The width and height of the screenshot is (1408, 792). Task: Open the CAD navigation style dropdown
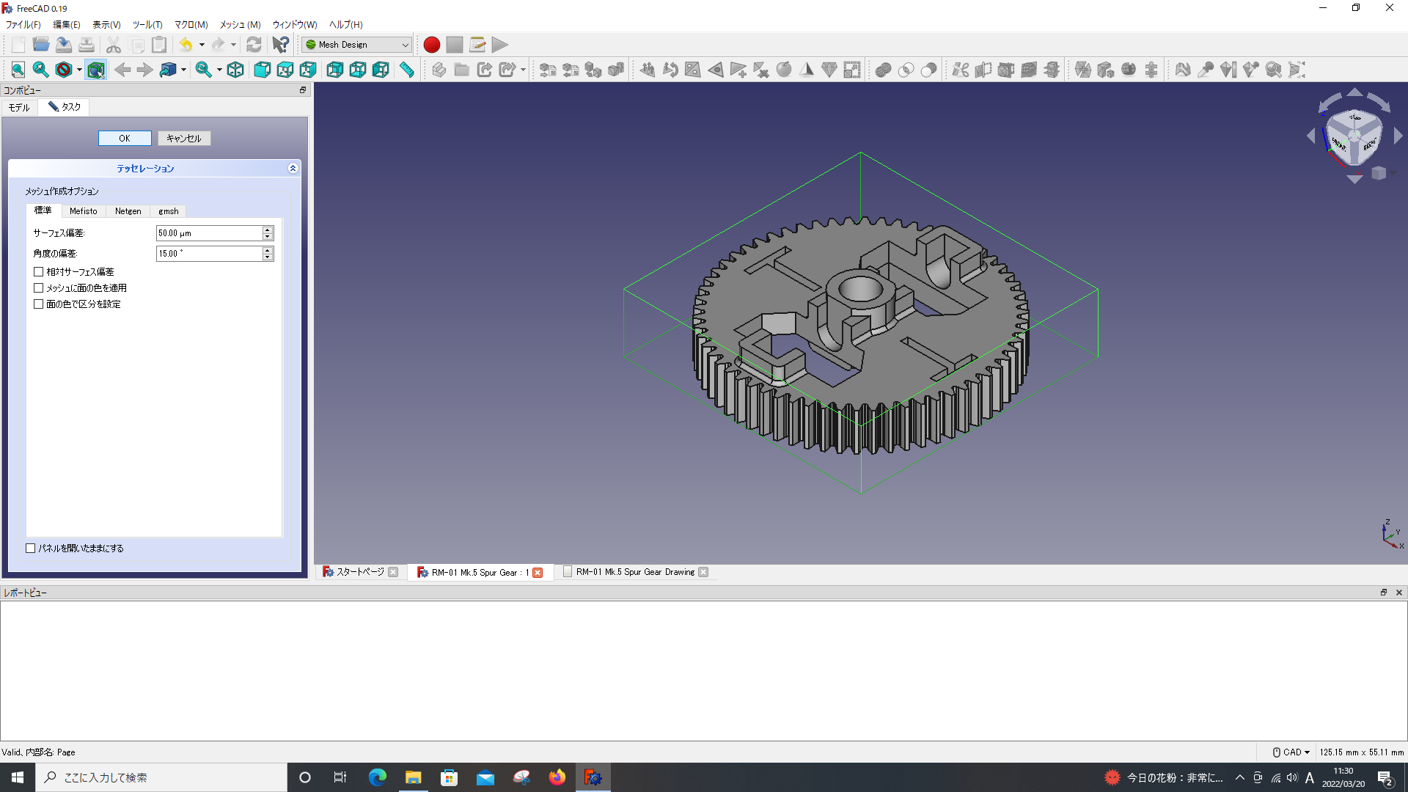click(1291, 752)
